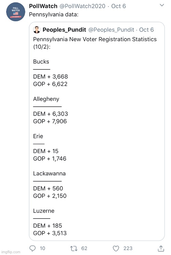Click the share upload icon
Screen dimensions: 171x255
(161, 248)
